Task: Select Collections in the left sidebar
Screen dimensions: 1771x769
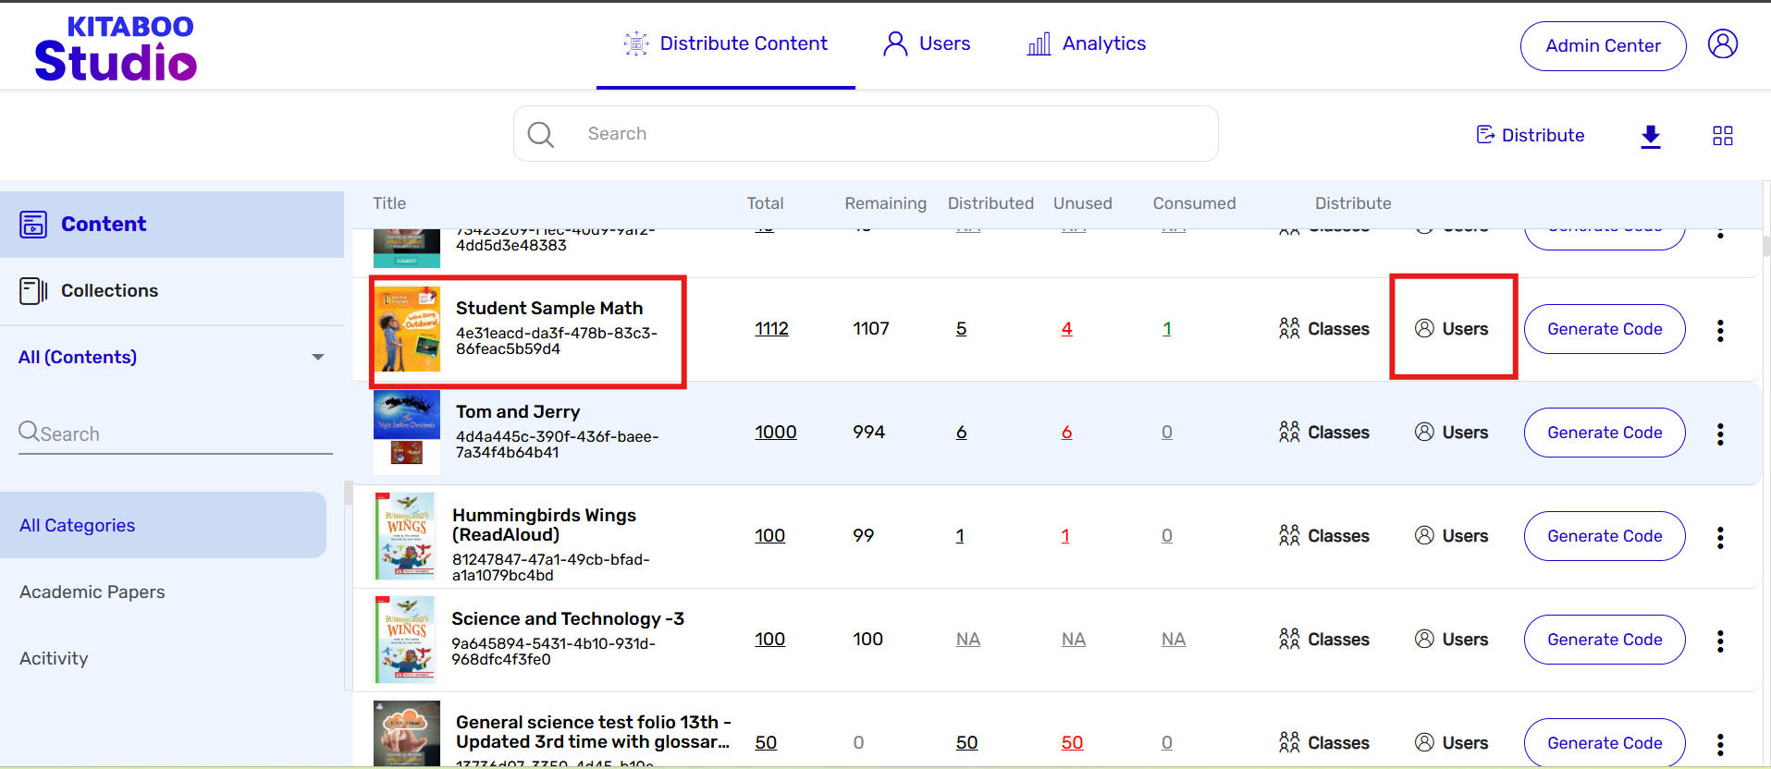Action: (109, 291)
